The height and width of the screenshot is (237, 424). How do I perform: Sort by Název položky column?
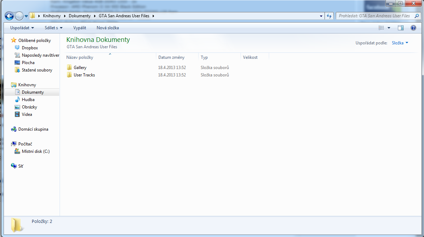[x=110, y=57]
